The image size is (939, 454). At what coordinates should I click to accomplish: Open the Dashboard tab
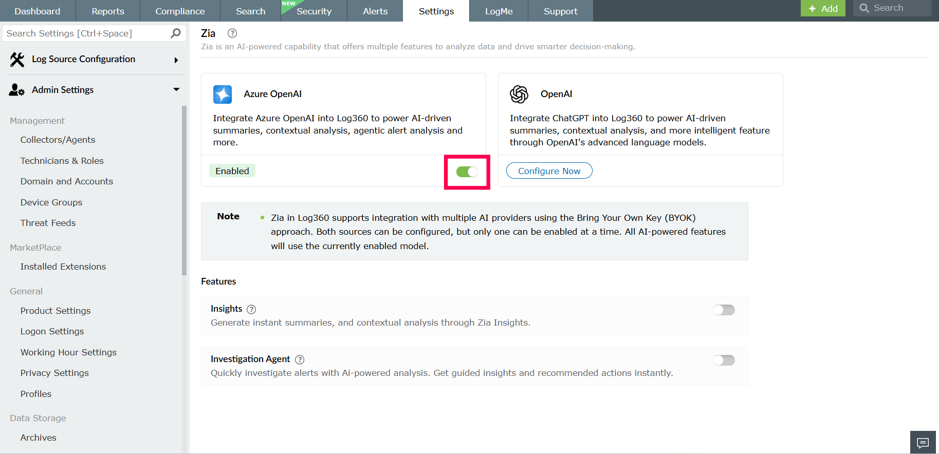(38, 11)
